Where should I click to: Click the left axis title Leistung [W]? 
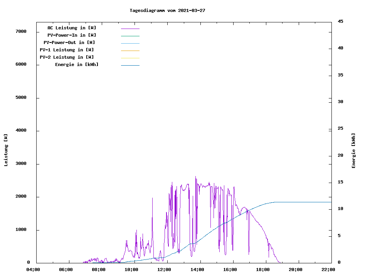(6, 150)
